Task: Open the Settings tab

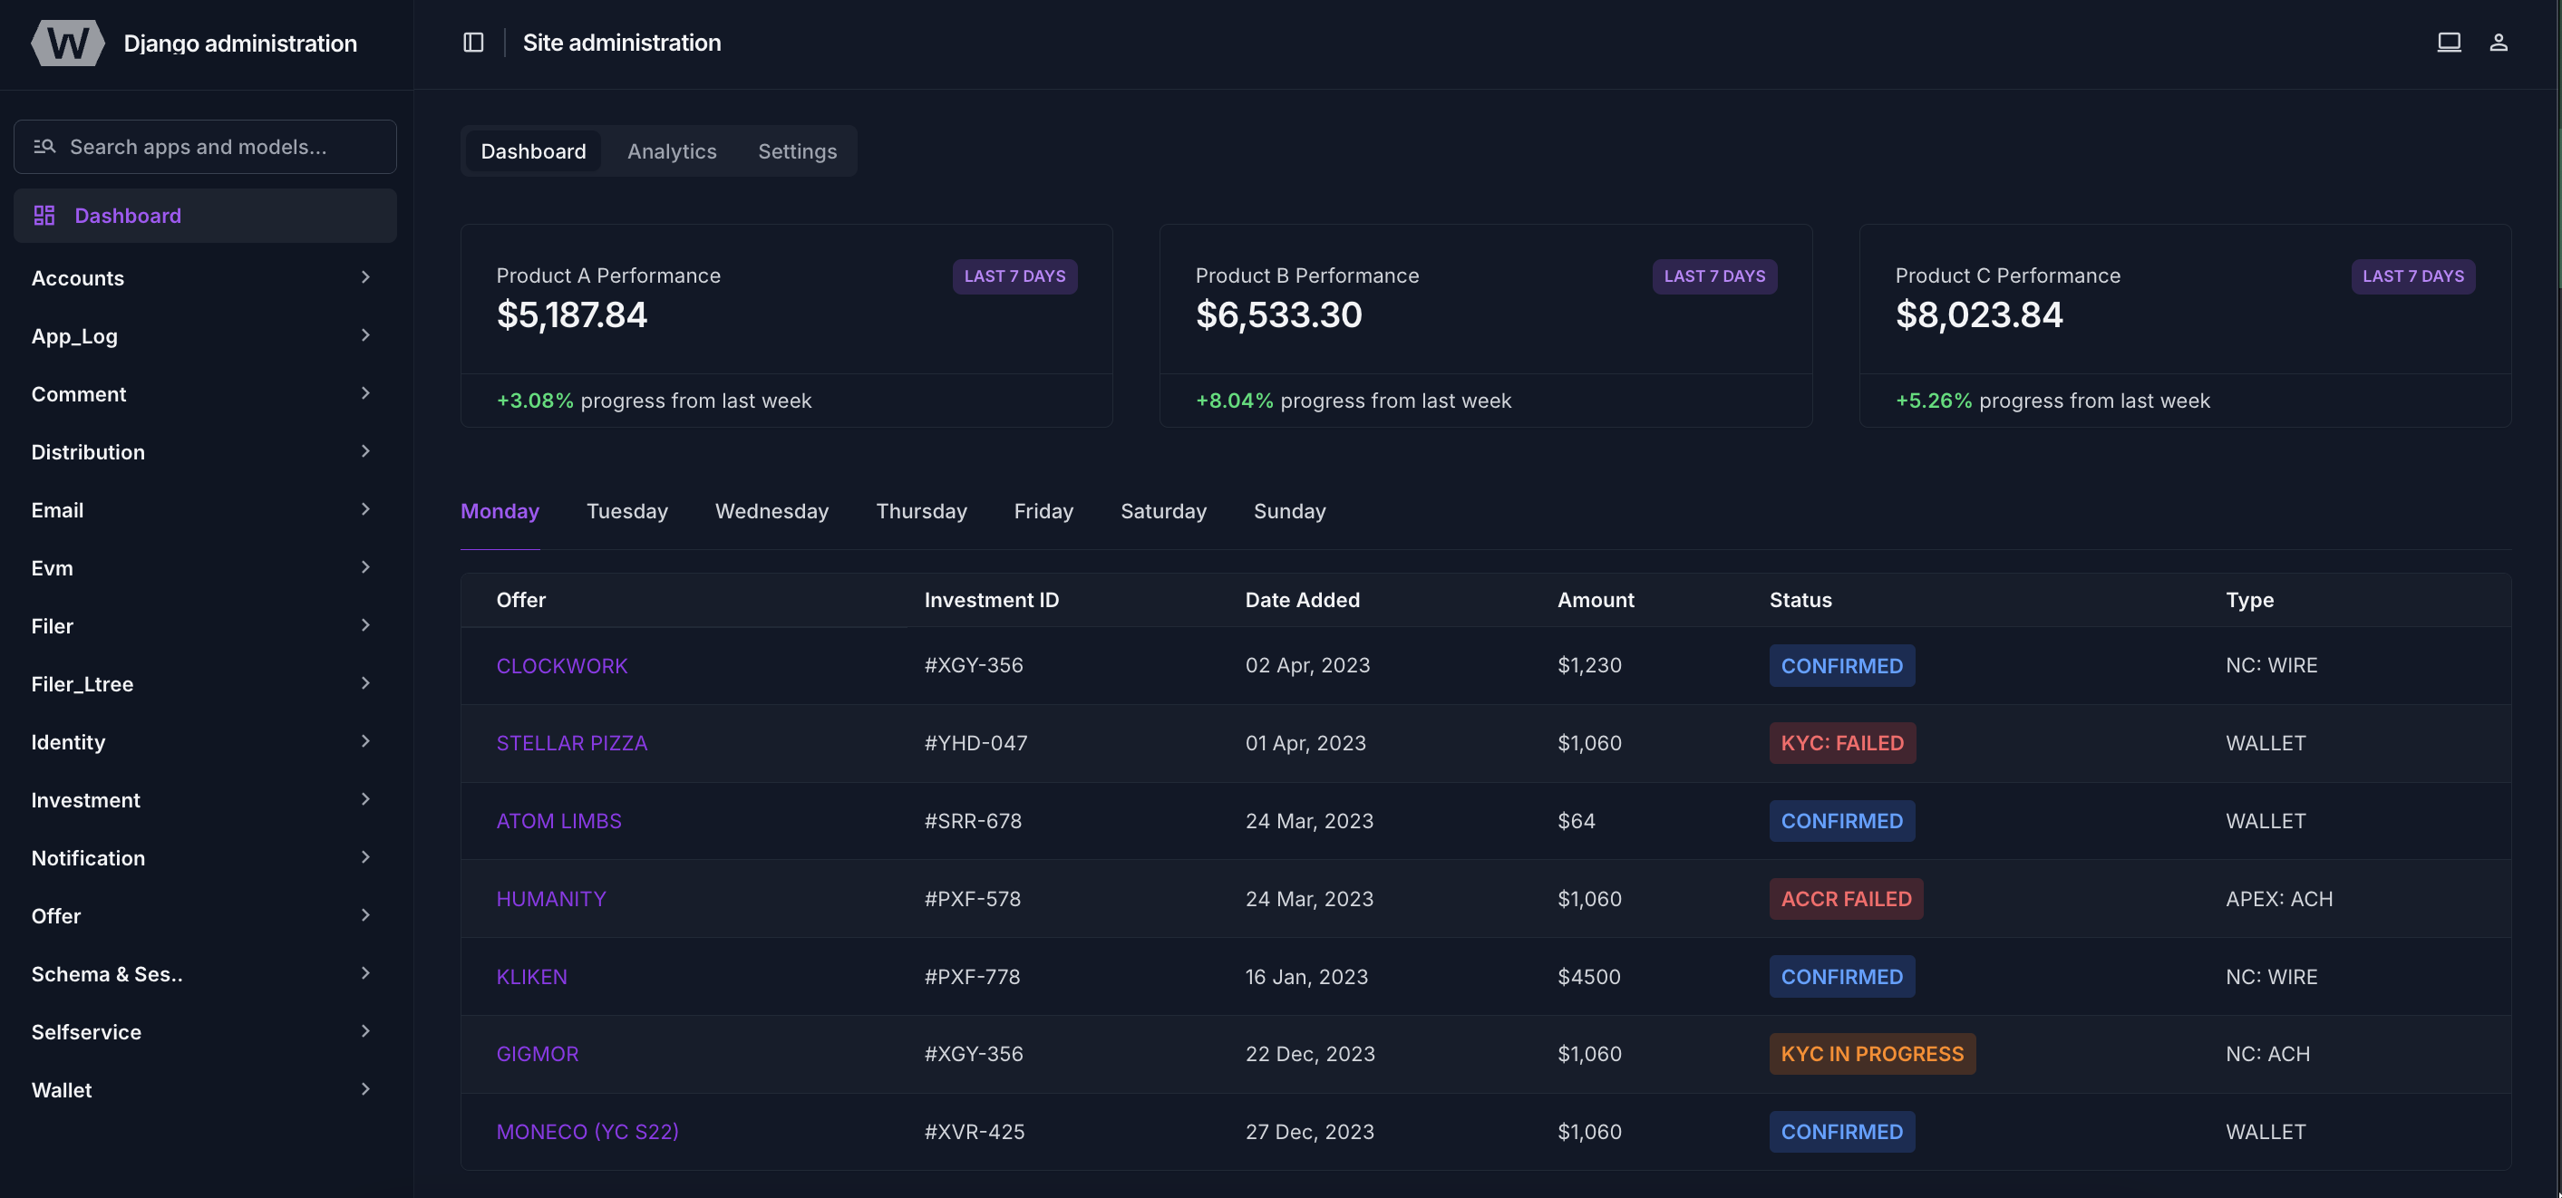Action: click(x=797, y=151)
